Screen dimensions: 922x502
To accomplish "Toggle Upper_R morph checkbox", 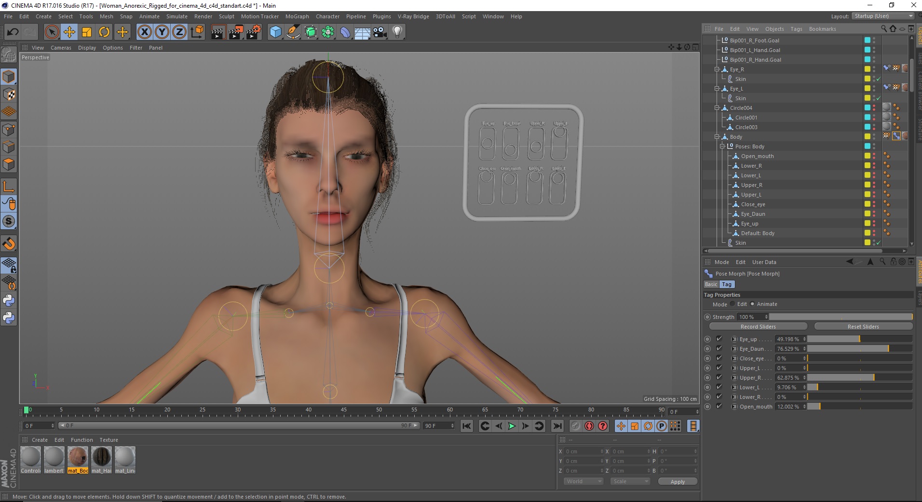I will click(719, 378).
